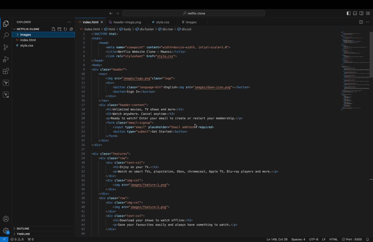The width and height of the screenshot is (373, 242).
Task: Click the New File icon in Explorer
Action: [x=54, y=29]
